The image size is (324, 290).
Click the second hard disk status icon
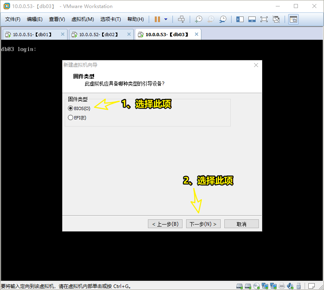point(248,286)
